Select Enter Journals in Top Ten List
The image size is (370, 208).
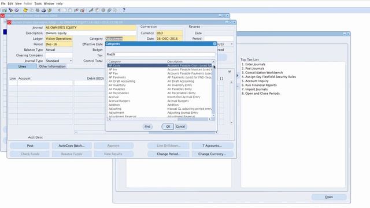(x=253, y=64)
